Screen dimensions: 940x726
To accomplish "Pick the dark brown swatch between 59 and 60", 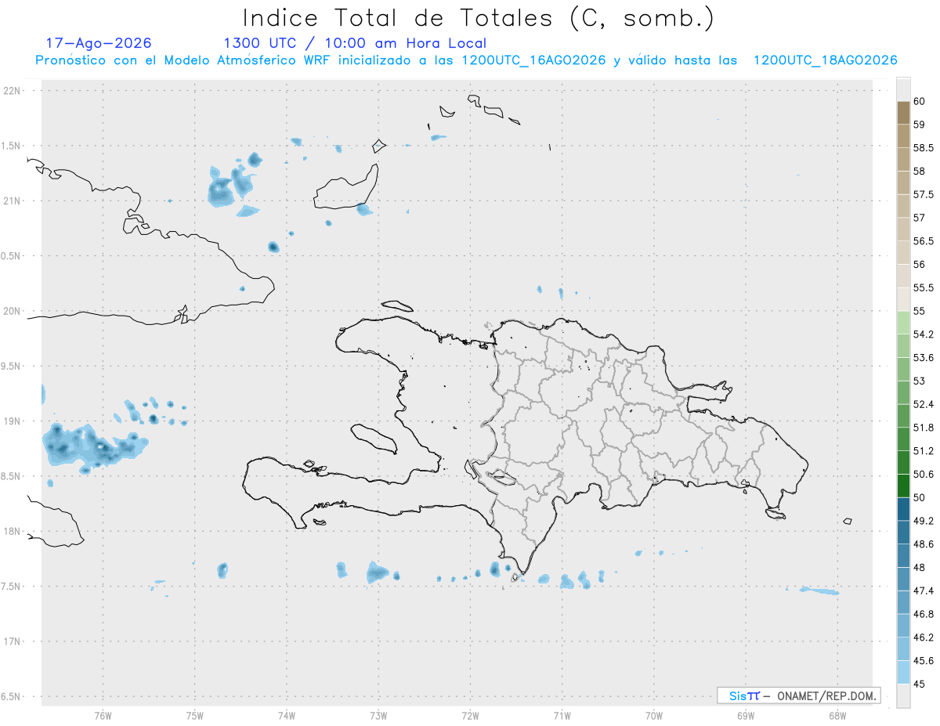I will (903, 113).
